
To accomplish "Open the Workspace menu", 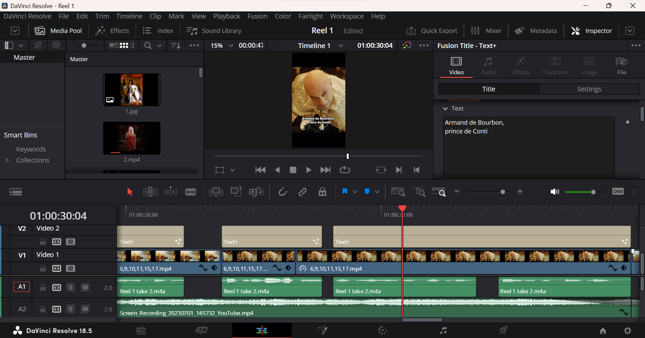I will click(347, 16).
